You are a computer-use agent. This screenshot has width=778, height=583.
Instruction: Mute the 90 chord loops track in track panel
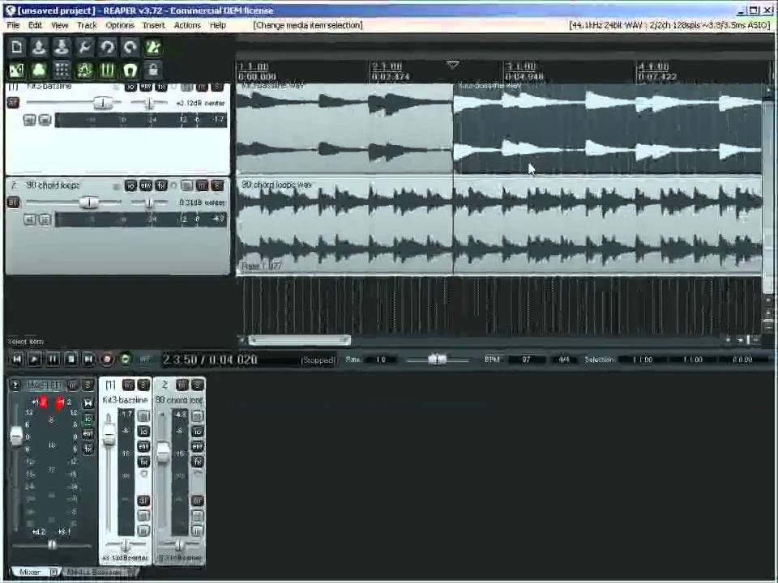tap(202, 185)
